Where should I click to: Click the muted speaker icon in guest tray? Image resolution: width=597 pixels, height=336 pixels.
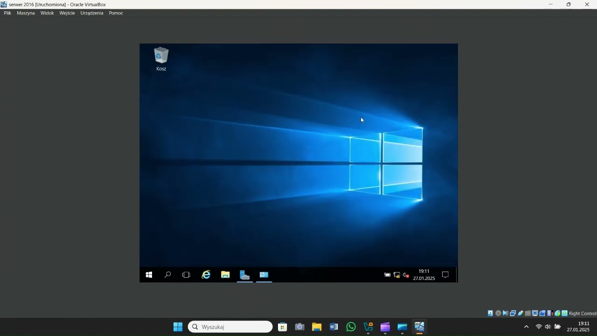406,275
